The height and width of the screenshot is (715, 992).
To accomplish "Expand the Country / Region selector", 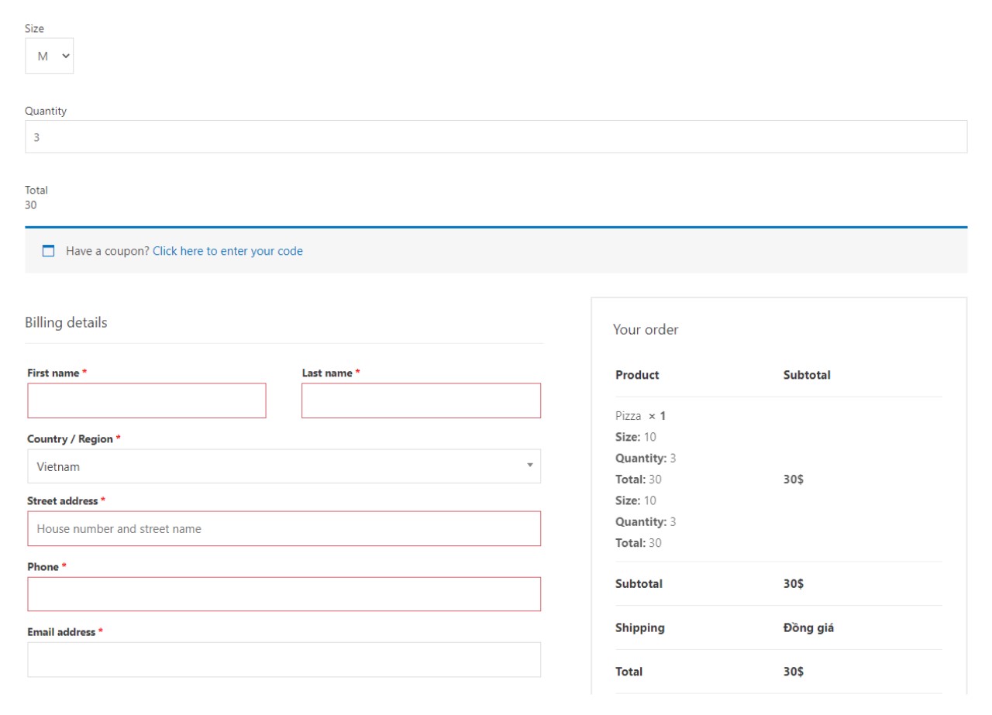I will coord(284,466).
